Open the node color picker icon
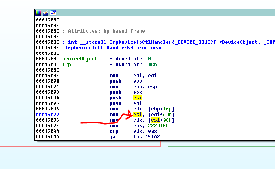The height and width of the screenshot is (169, 275). tap(38, 13)
